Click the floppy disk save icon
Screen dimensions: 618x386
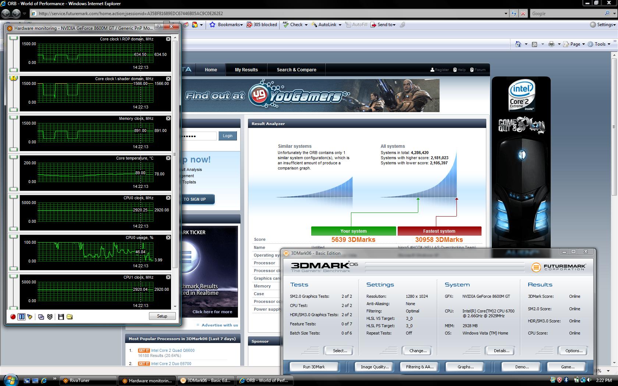pos(61,317)
